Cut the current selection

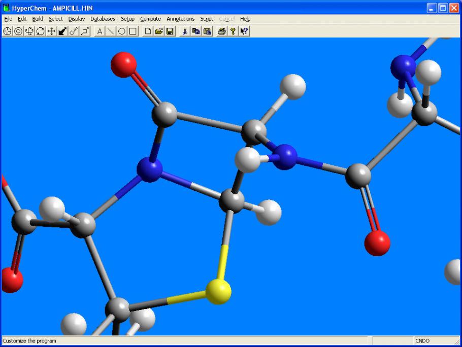[x=184, y=31]
